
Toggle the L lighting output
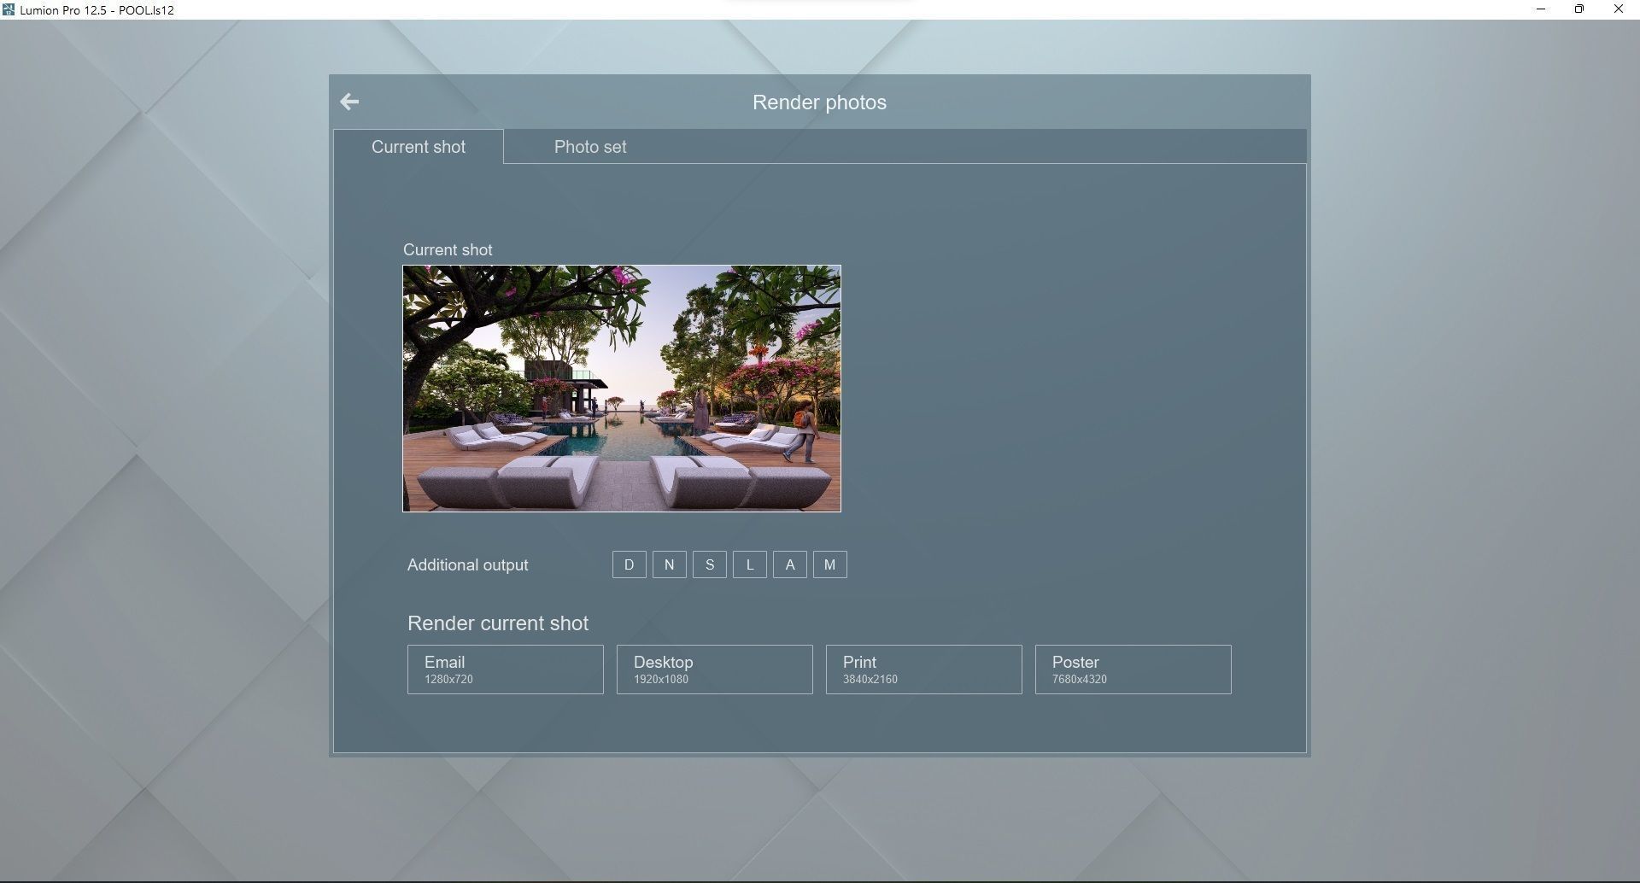click(x=750, y=564)
